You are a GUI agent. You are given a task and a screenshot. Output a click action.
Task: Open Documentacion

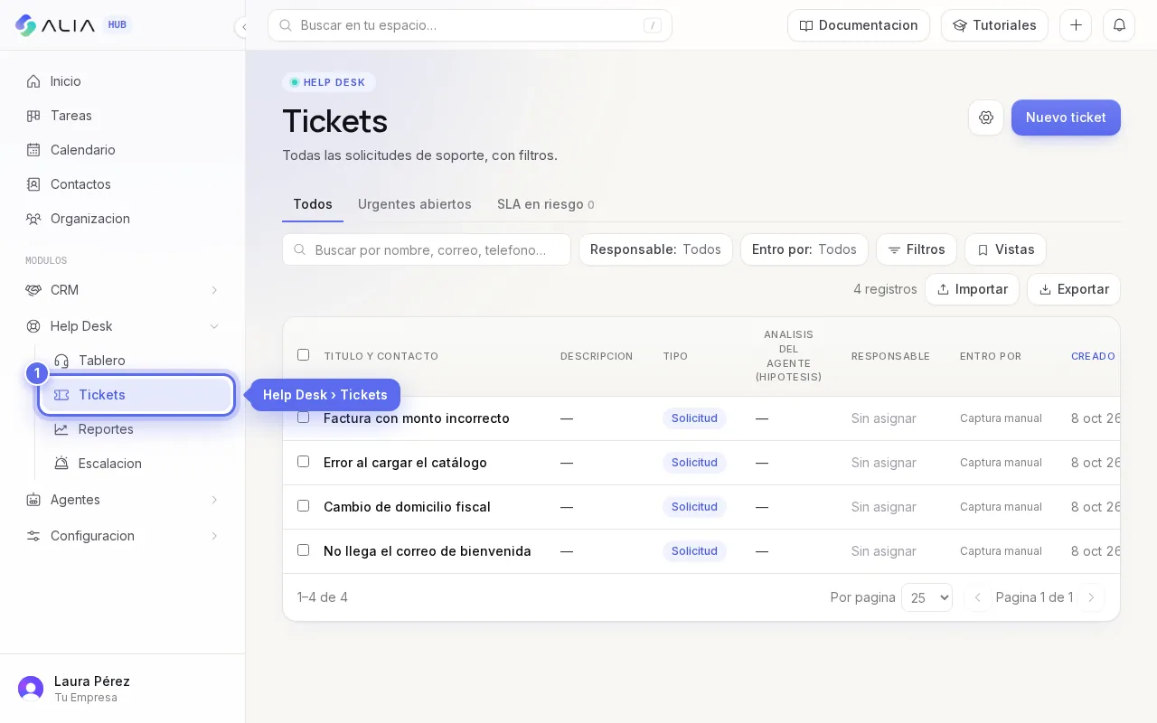859,25
